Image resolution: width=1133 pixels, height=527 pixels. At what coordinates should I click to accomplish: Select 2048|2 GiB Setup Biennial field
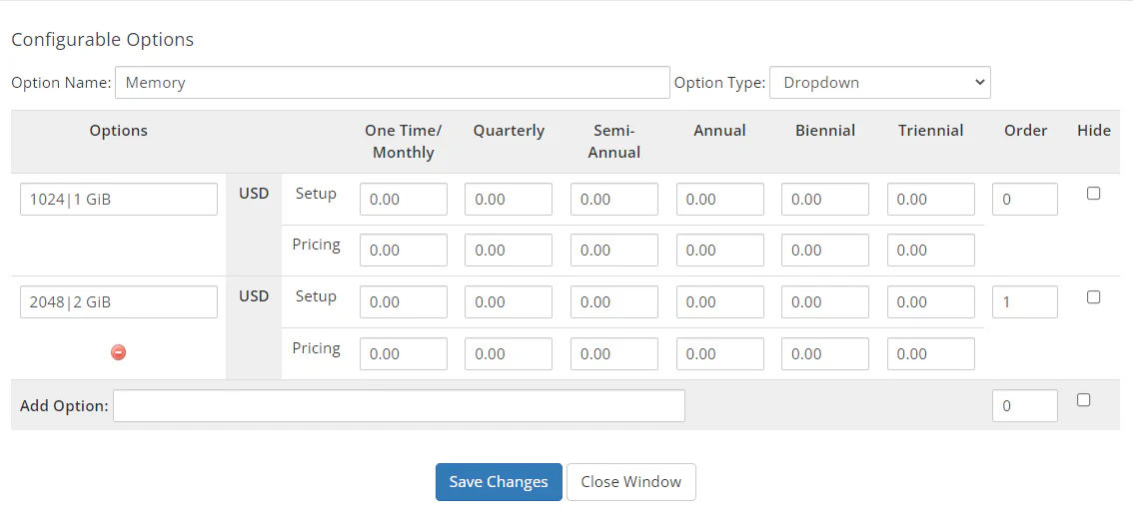tap(825, 302)
